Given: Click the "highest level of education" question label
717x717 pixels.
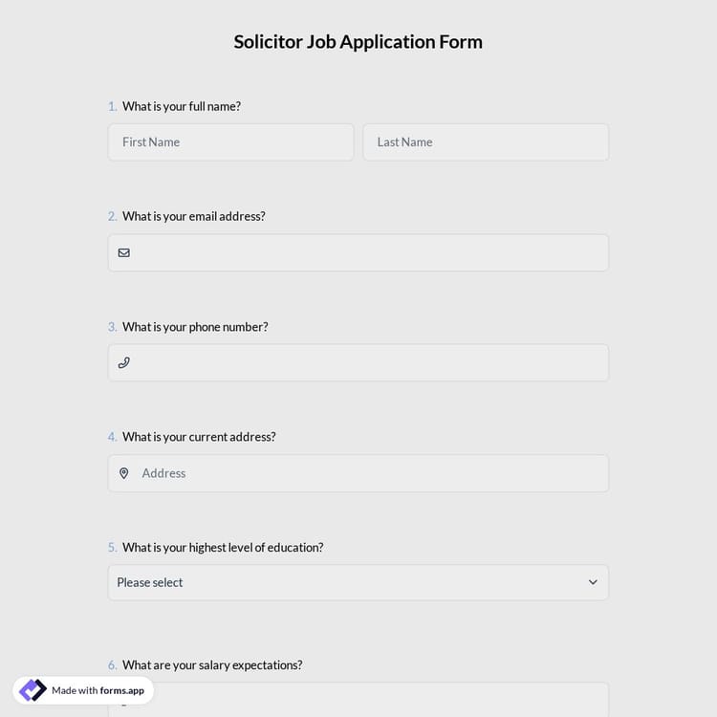Looking at the screenshot, I should (223, 548).
